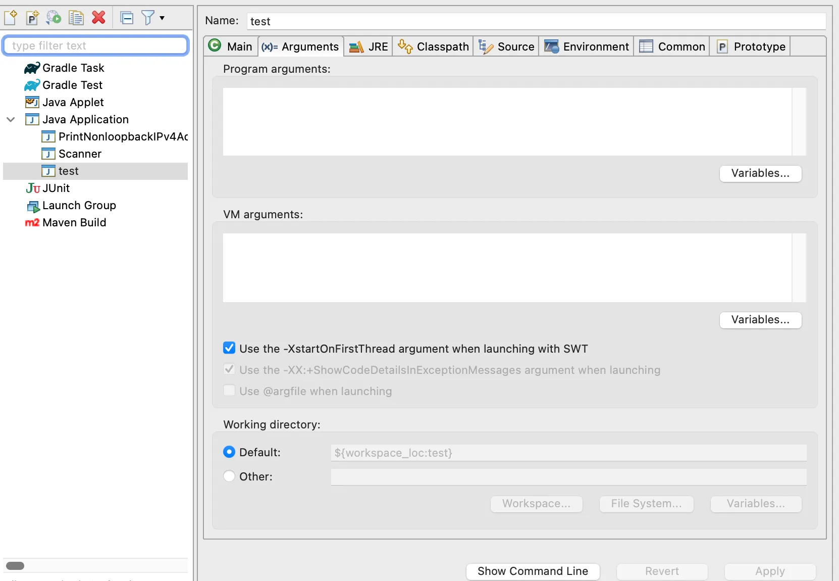Viewport: 839px width, 581px height.
Task: Select the test launch configuration
Action: [x=95, y=171]
